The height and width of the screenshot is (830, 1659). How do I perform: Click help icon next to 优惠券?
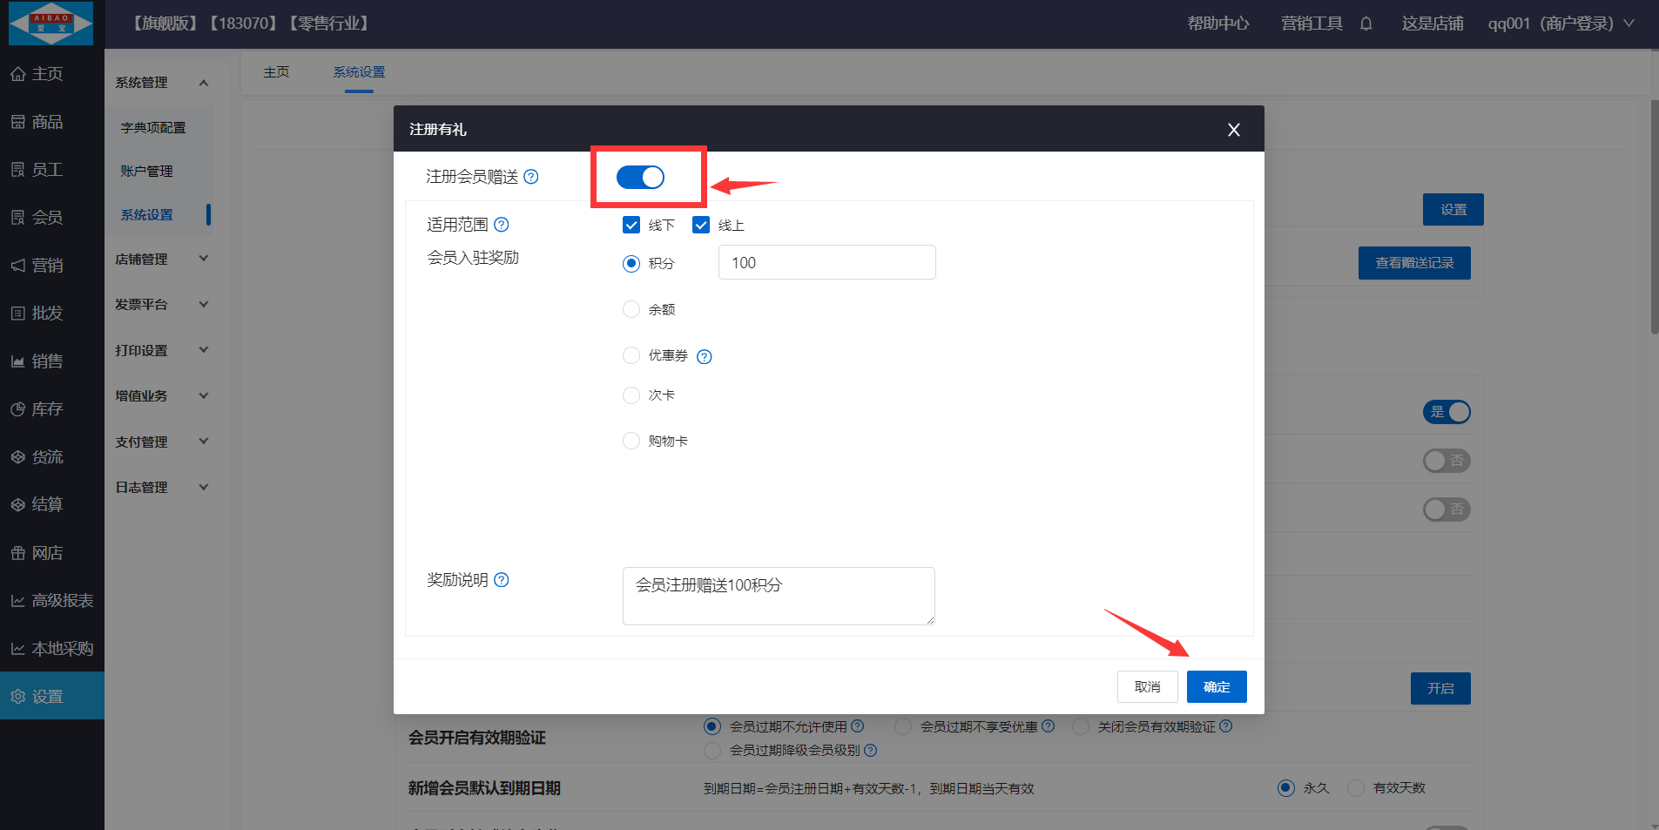tap(705, 356)
